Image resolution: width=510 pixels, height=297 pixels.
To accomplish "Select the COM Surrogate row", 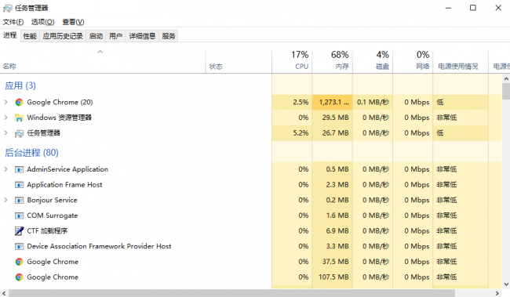I will click(53, 216).
